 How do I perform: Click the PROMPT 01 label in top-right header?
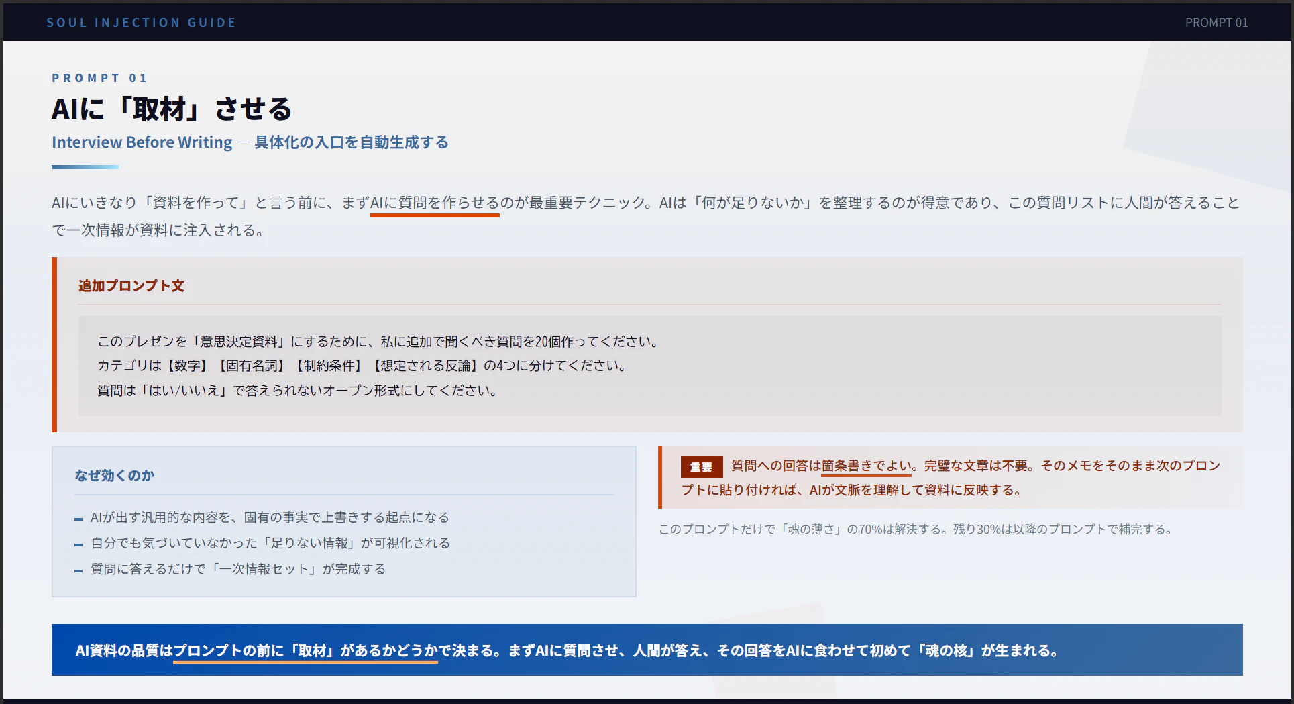tap(1216, 22)
